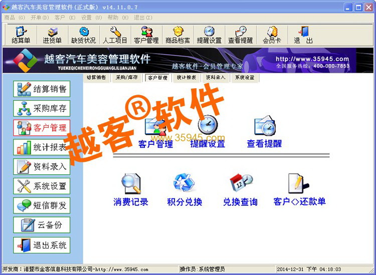Select 系统设置 in the left sidebar

tap(42, 186)
